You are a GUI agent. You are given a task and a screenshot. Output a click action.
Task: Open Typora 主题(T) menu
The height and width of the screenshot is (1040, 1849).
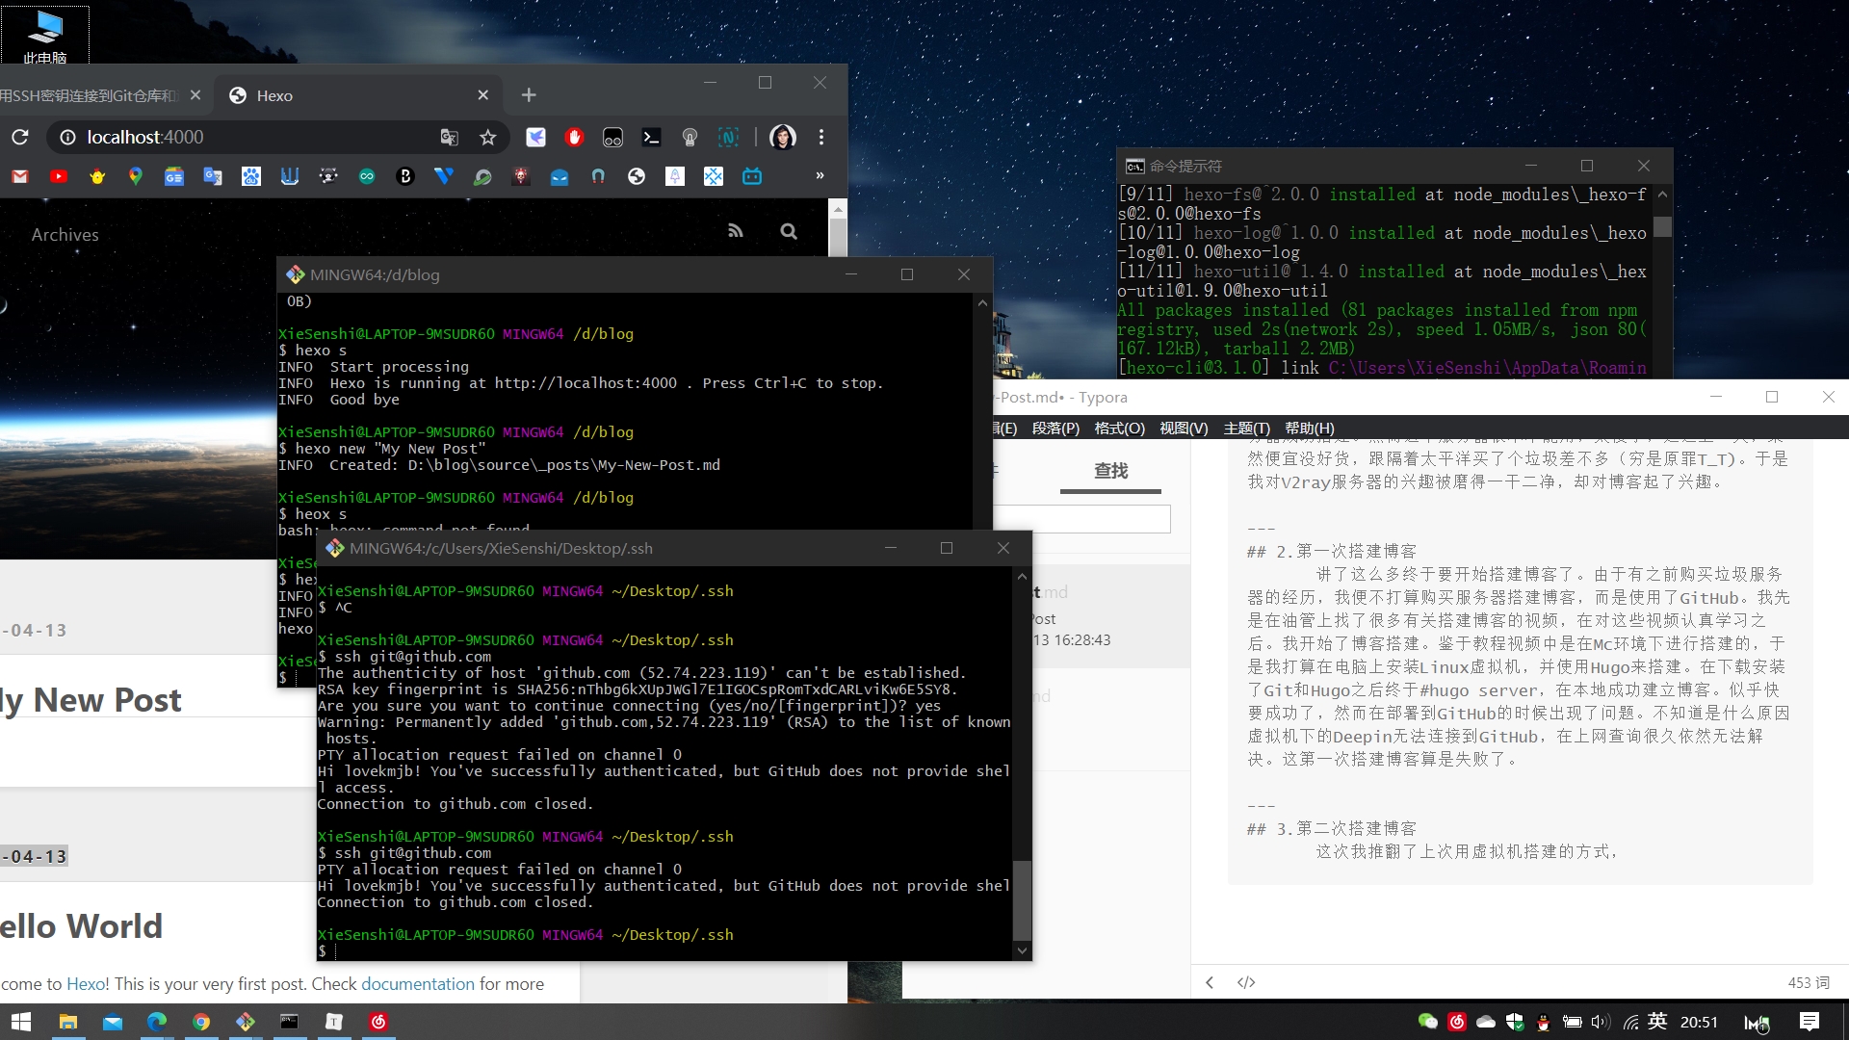coord(1246,429)
